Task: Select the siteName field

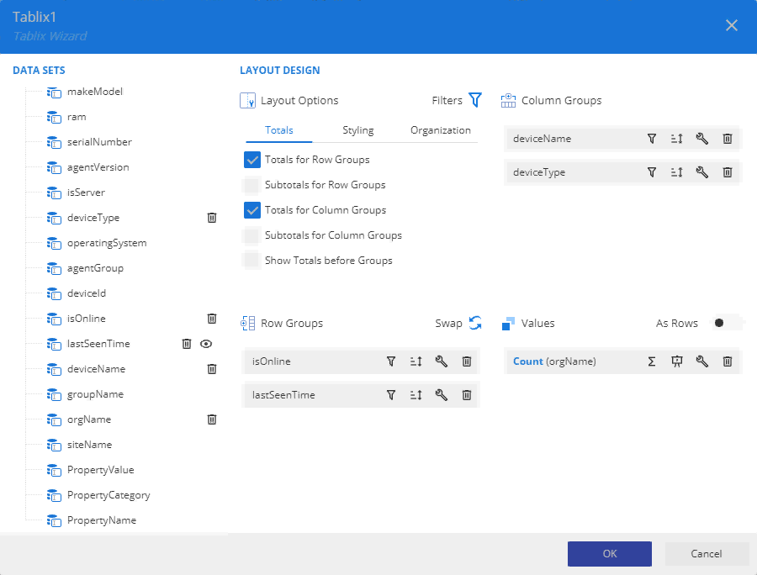Action: click(89, 445)
